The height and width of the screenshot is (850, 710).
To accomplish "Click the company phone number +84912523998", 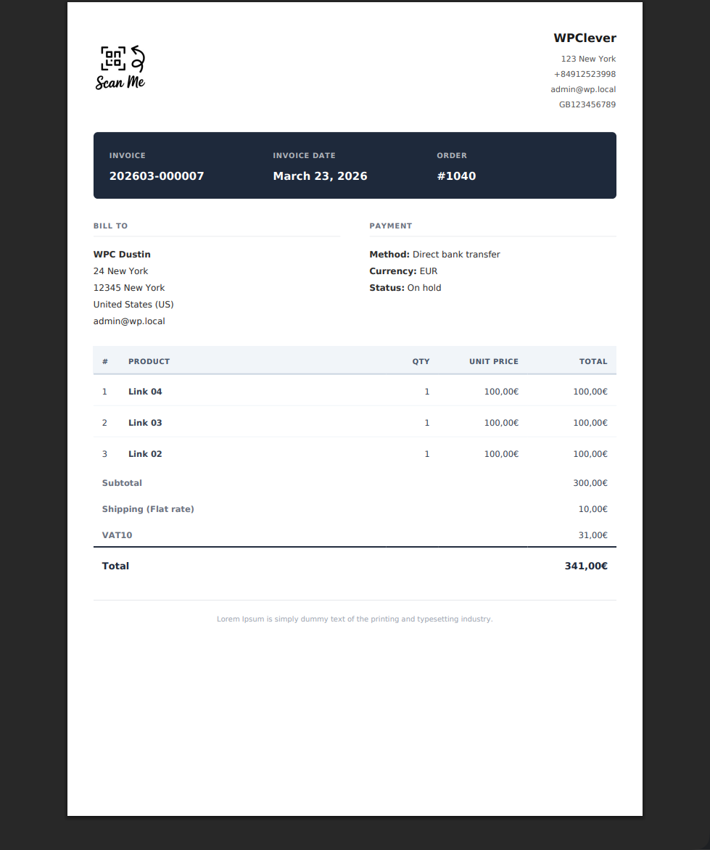I will coord(585,74).
